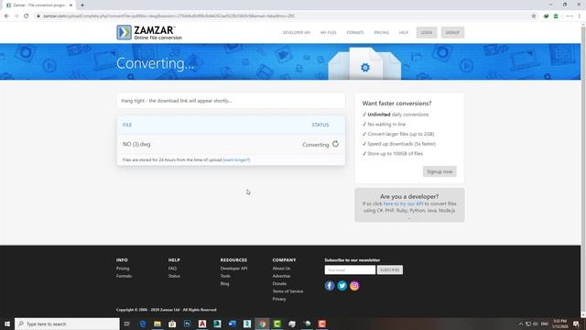Show hidden system tray icons
The height and width of the screenshot is (330, 586).
point(521,324)
